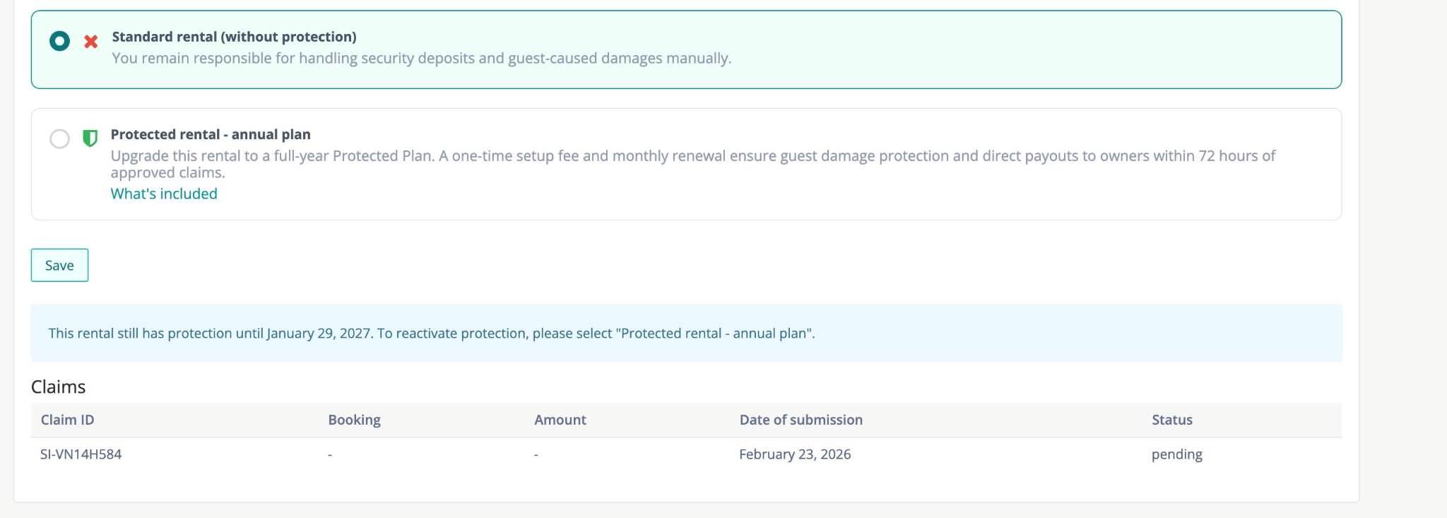Select the Standard rental radio button
The image size is (1447, 518).
pos(60,41)
